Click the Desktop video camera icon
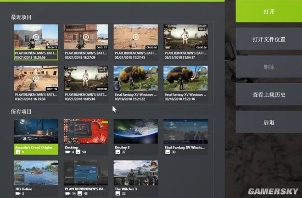The height and width of the screenshot is (198, 302). [68, 152]
